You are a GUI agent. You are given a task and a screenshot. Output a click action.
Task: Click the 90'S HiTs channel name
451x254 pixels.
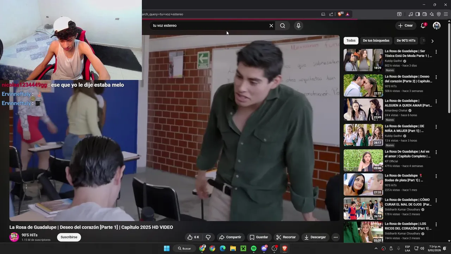(30, 235)
